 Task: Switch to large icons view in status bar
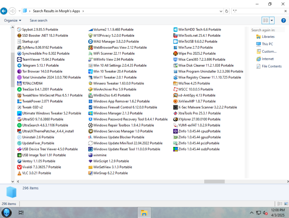tap(286, 204)
